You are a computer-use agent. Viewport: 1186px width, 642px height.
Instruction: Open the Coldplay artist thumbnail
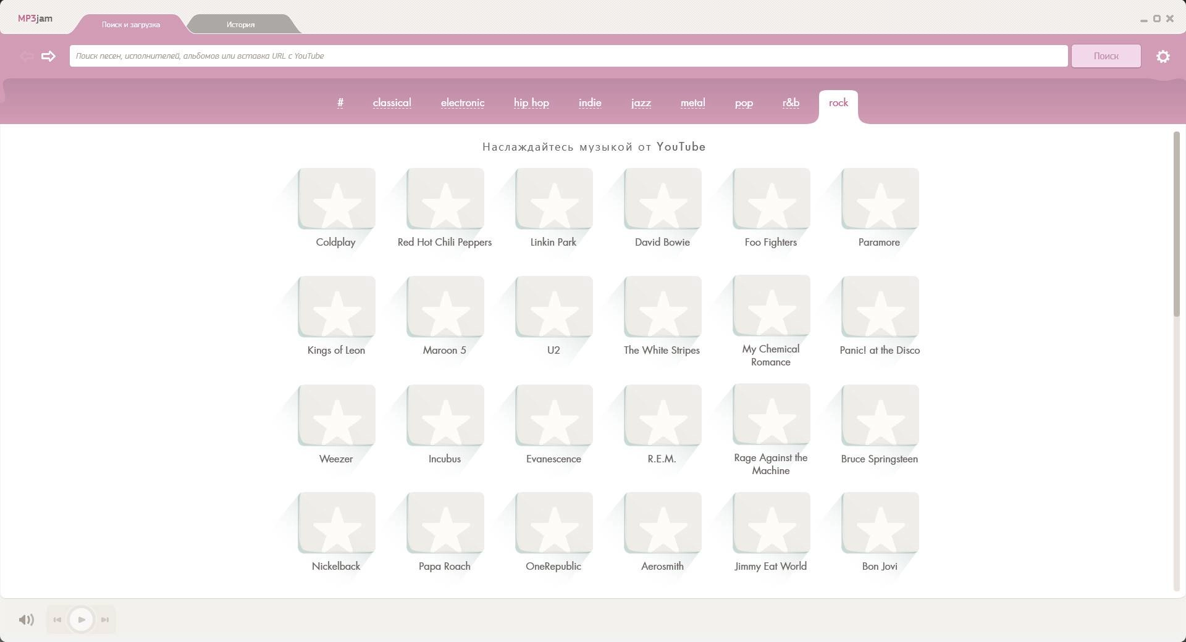pos(337,199)
